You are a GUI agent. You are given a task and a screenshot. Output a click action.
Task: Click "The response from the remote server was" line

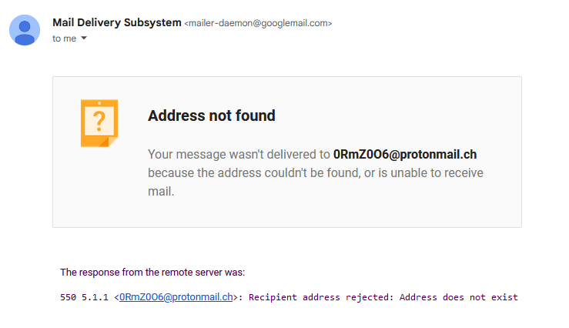pyautogui.click(x=152, y=273)
